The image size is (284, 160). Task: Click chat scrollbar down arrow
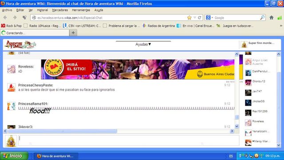click(237, 126)
